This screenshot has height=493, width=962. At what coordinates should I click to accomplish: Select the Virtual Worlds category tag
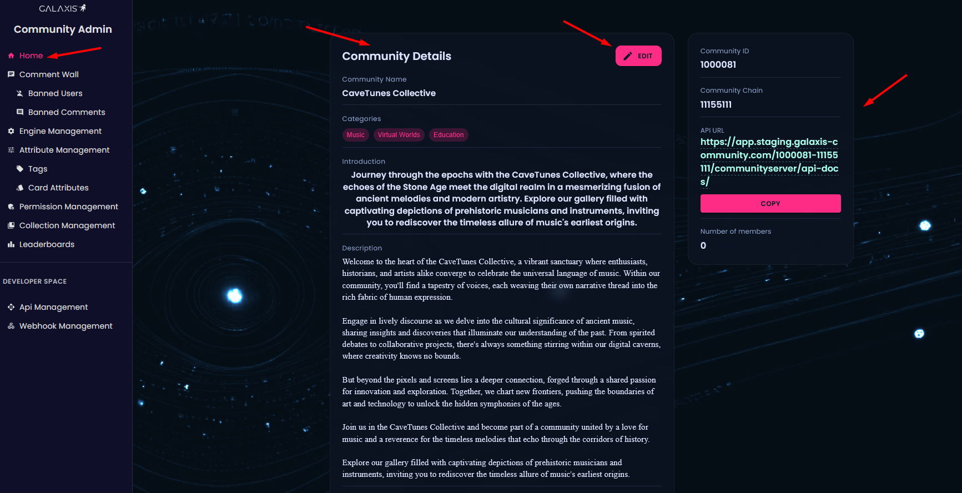(x=399, y=135)
